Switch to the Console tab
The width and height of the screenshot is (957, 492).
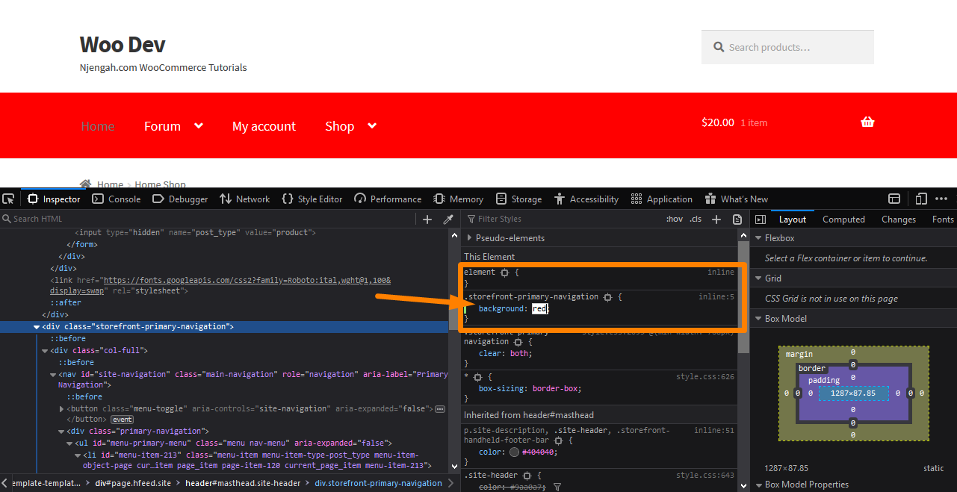coord(116,199)
